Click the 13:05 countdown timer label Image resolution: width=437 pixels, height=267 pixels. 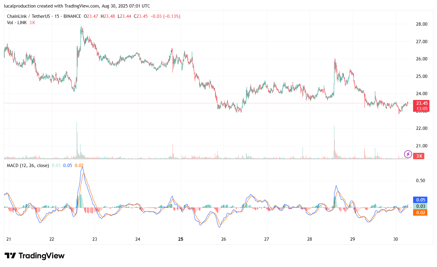pos(422,109)
